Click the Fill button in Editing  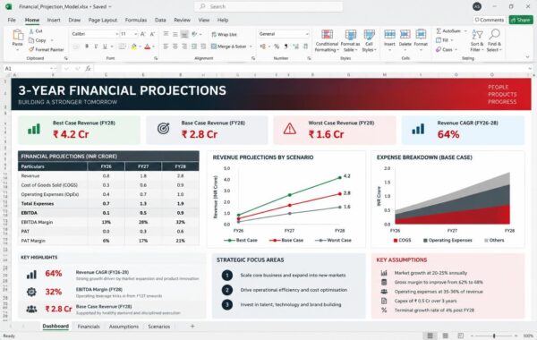pos(442,40)
